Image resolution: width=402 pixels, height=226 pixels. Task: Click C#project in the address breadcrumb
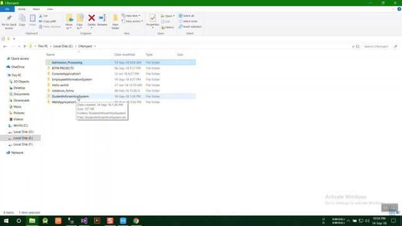point(85,46)
